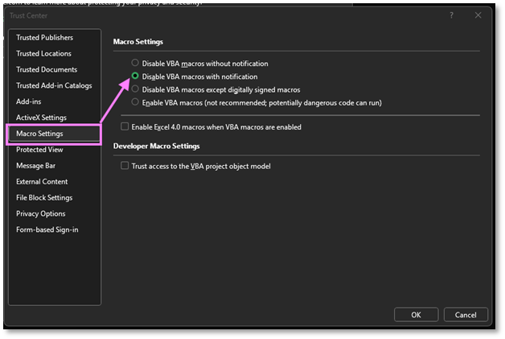Enable Excel 4.0 macros checkbox

point(125,127)
